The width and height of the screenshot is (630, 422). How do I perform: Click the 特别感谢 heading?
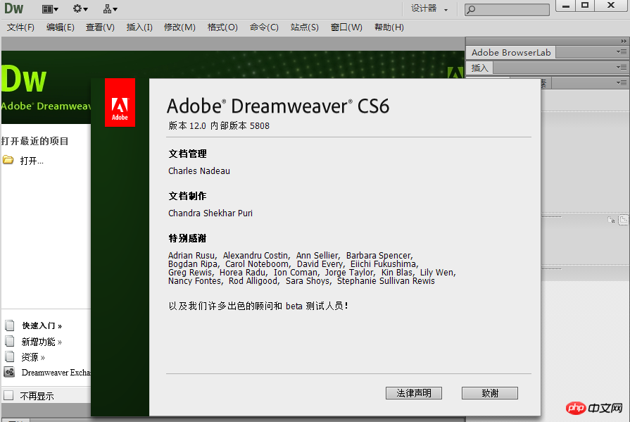[187, 238]
